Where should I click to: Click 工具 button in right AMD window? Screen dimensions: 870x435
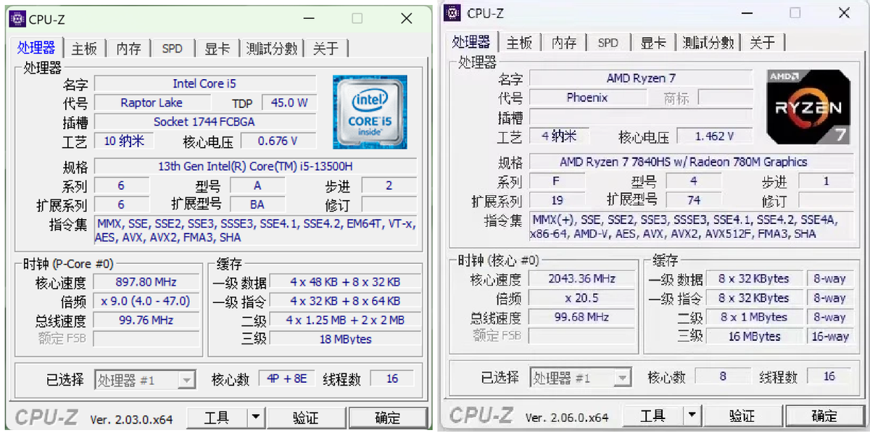654,415
